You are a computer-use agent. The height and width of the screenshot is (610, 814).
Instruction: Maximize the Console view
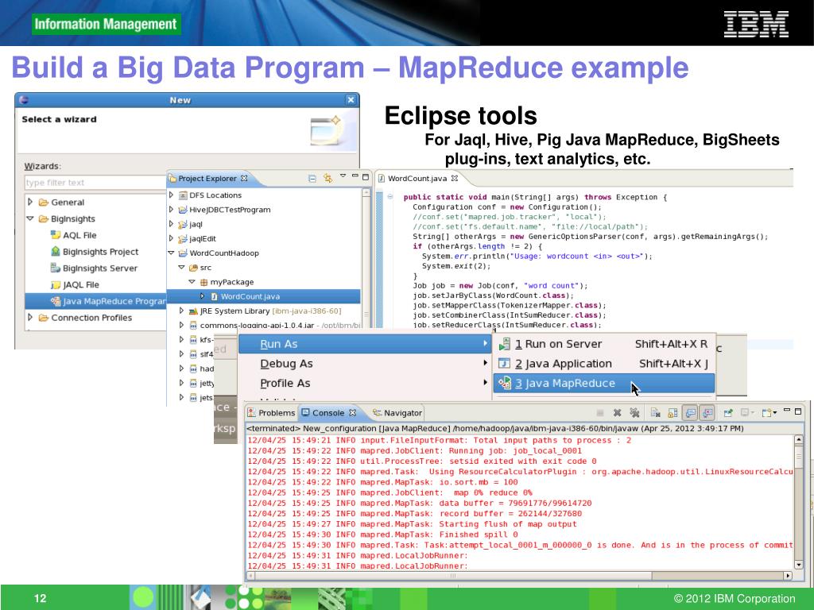click(x=798, y=411)
